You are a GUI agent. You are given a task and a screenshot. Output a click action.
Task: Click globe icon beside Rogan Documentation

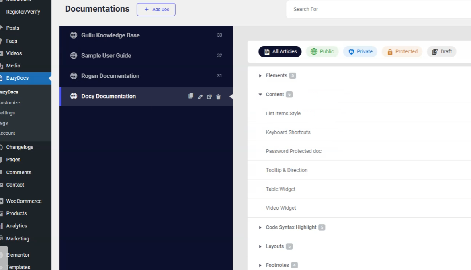click(74, 76)
